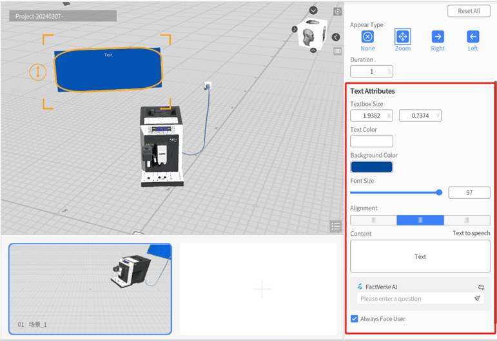Click the FactVerse AI swap arrows icon
Image resolution: width=497 pixels, height=341 pixels.
coord(481,287)
